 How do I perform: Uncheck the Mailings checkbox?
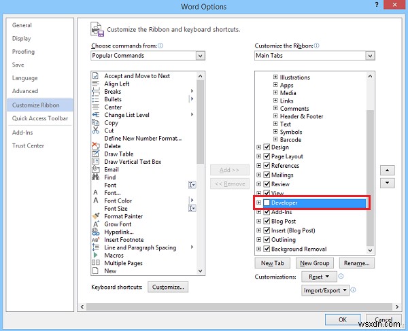click(267, 175)
